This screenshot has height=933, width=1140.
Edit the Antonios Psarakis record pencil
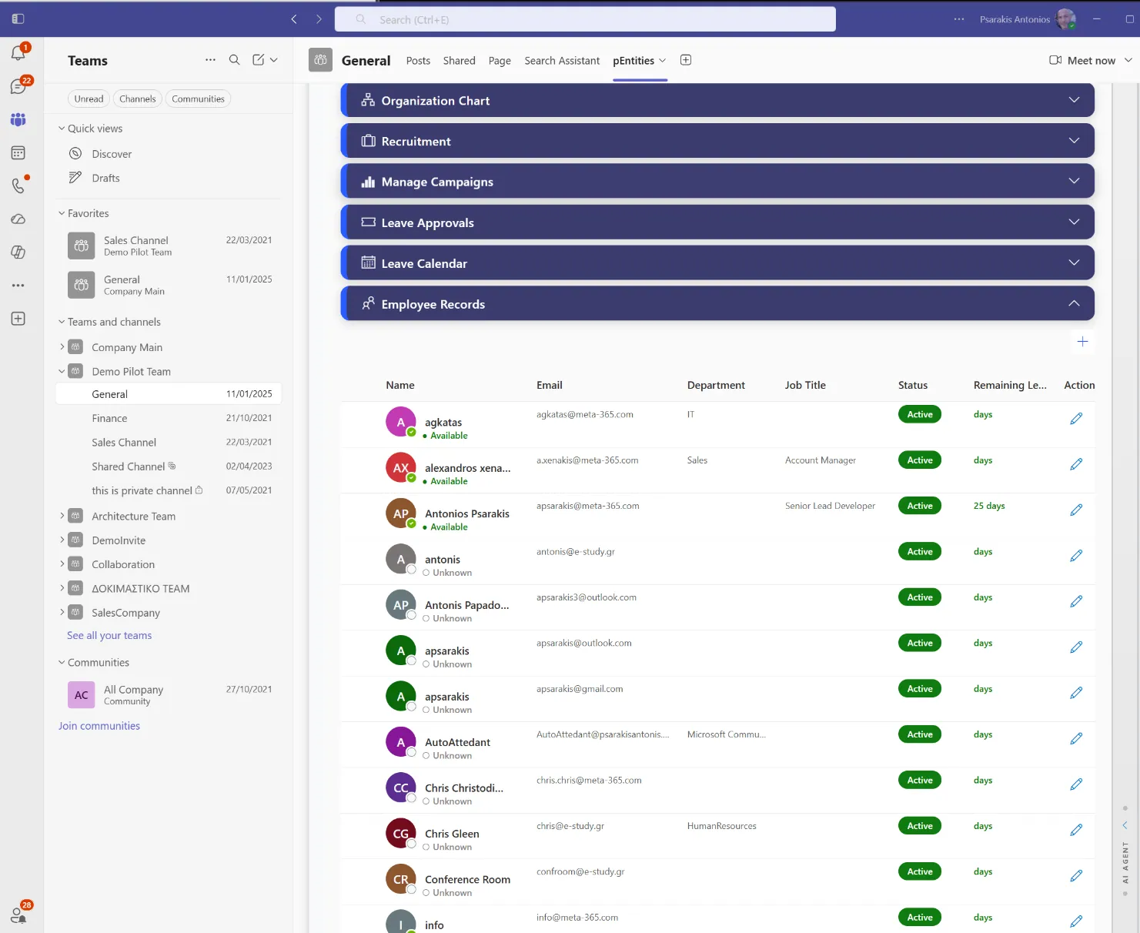[x=1076, y=510]
